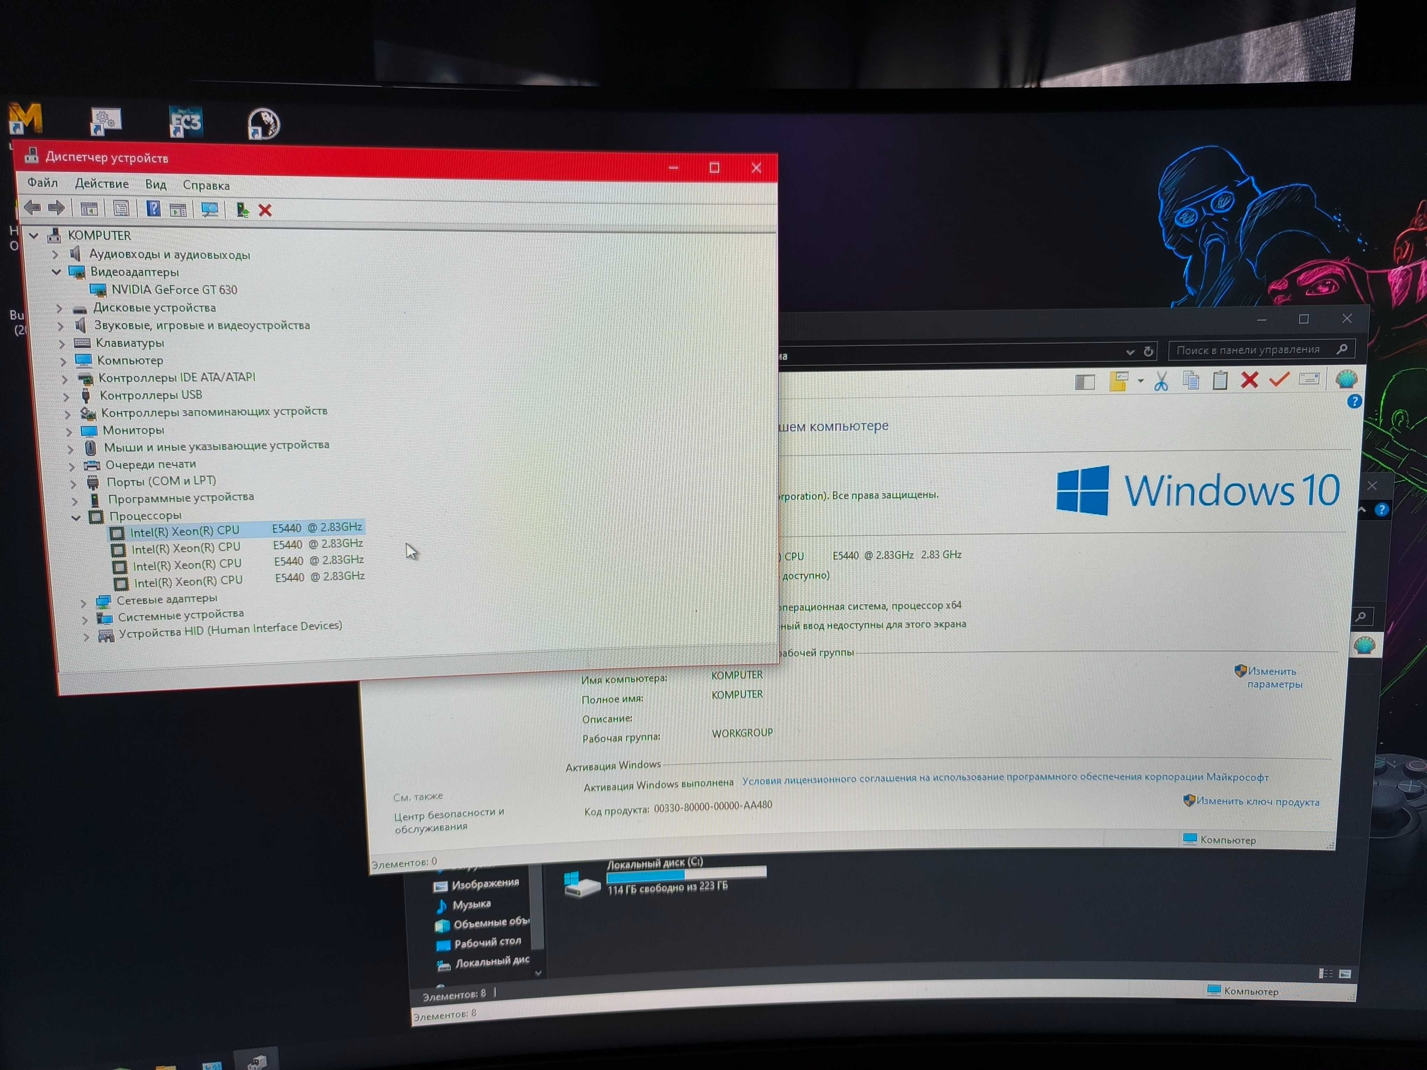Screen dimensions: 1427x1070
Task: Open address bar history dropdown in Control Panel
Action: (x=1130, y=352)
